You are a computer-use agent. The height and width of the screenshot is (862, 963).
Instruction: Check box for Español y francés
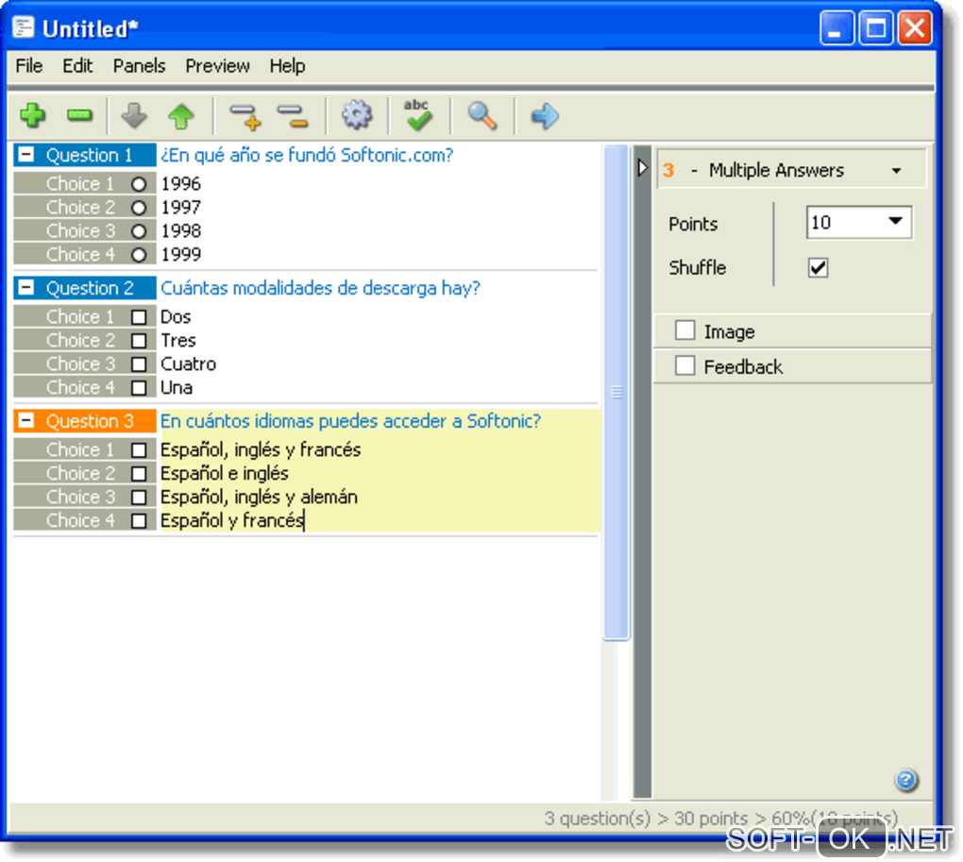click(x=139, y=520)
